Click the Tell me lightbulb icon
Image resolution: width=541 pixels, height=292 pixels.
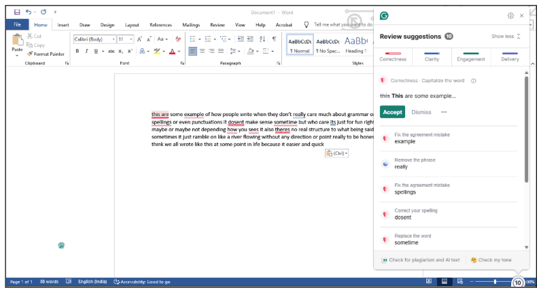click(x=306, y=25)
